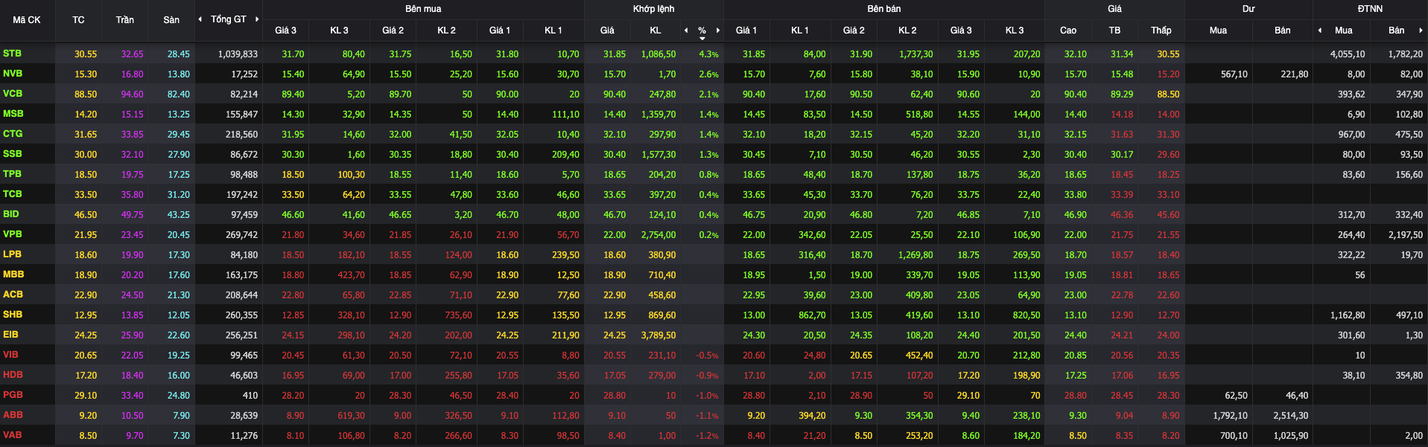Sort by the Mã CK column header
1428x447 pixels.
pos(27,20)
